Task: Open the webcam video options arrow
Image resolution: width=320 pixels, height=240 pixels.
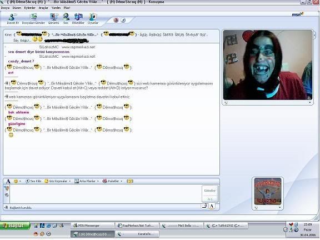Action: pos(310,102)
